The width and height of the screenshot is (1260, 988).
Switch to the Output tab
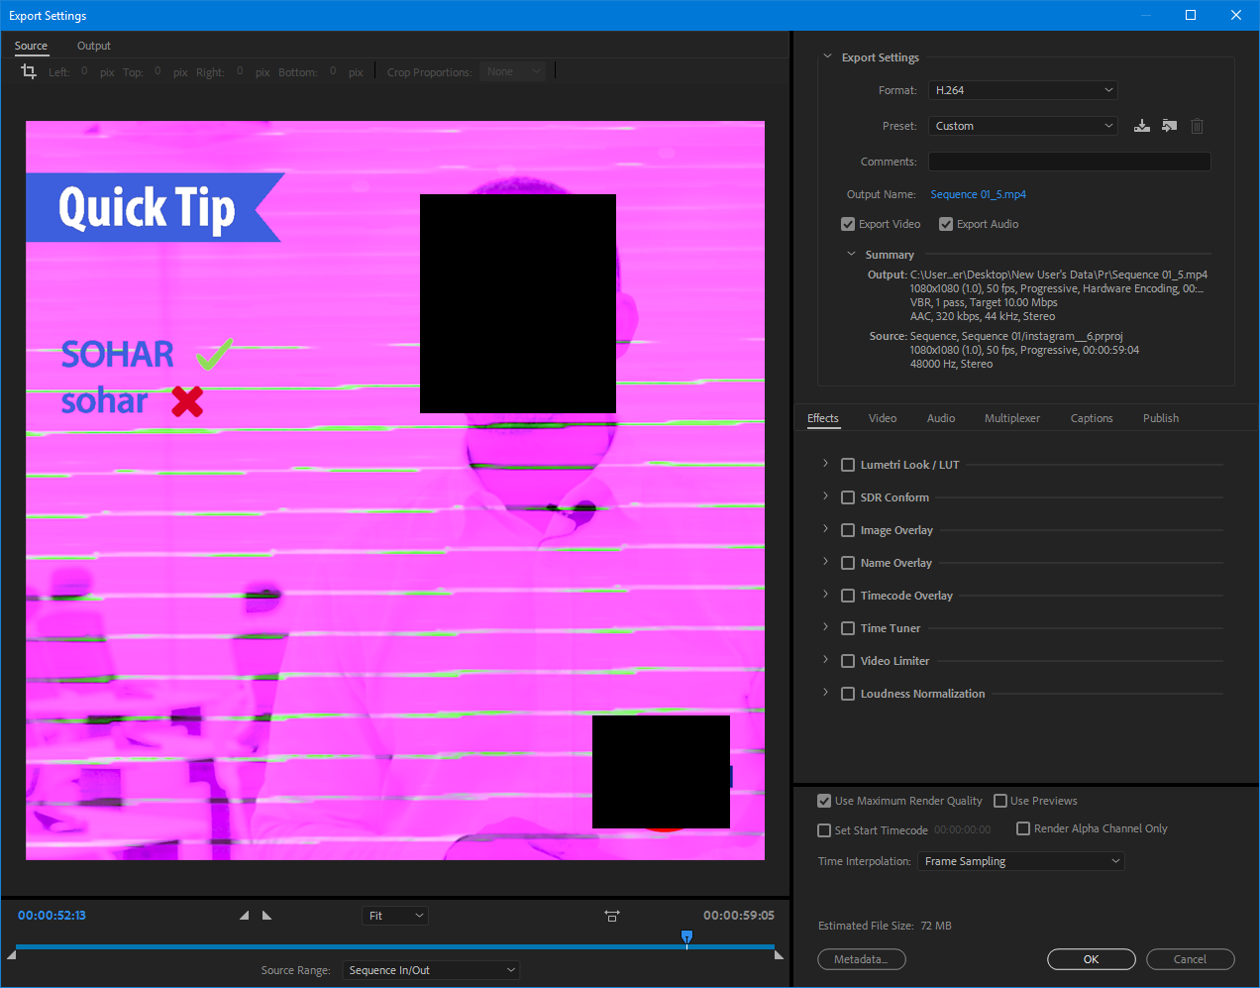coord(94,46)
